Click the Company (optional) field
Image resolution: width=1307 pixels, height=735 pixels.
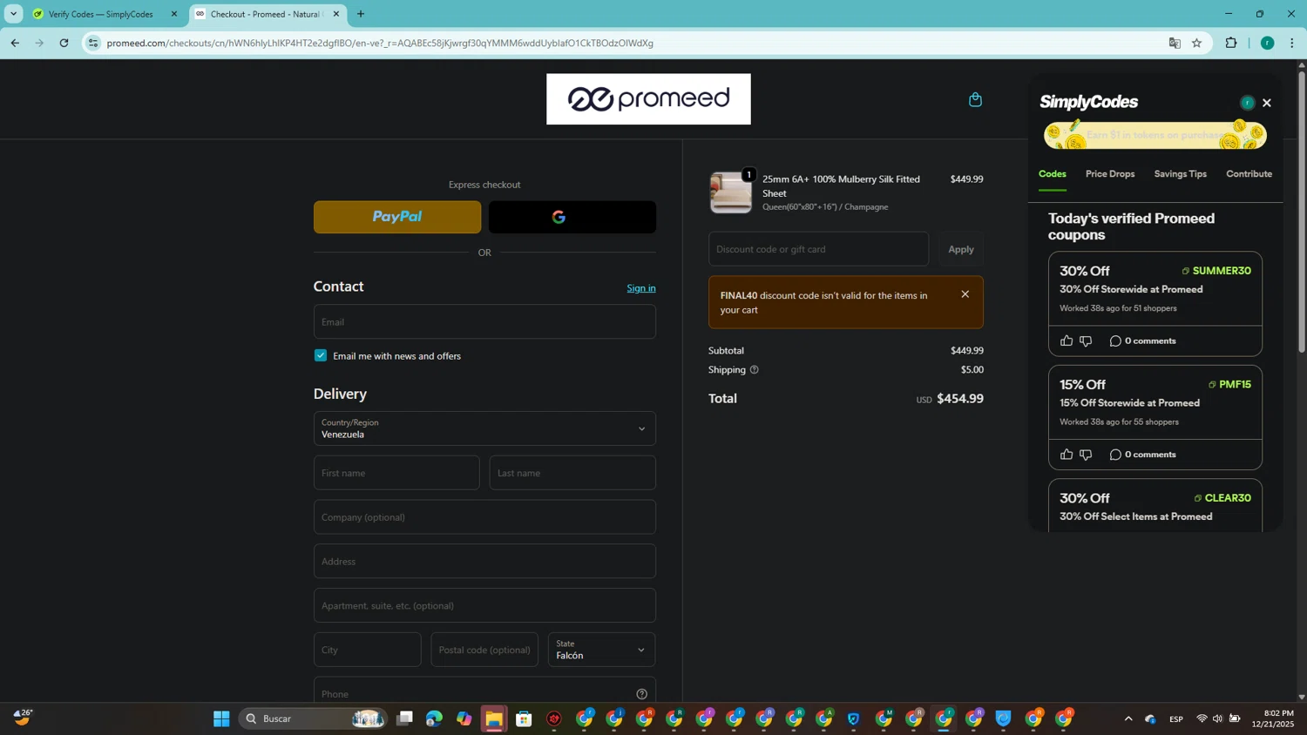click(484, 517)
